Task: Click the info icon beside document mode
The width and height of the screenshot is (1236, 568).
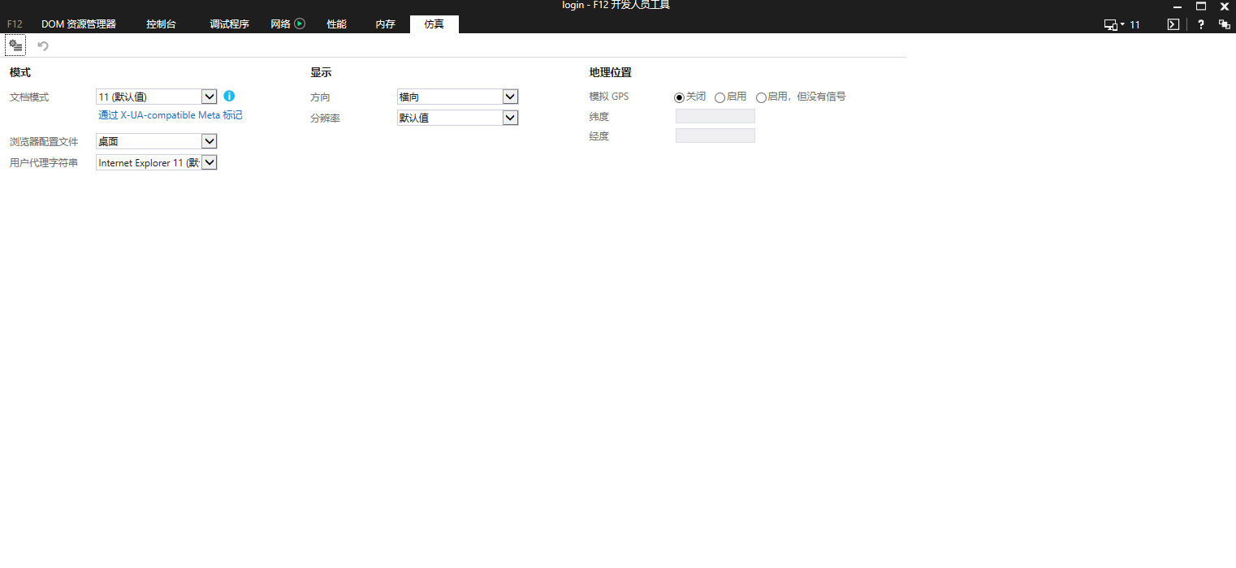Action: pos(229,96)
